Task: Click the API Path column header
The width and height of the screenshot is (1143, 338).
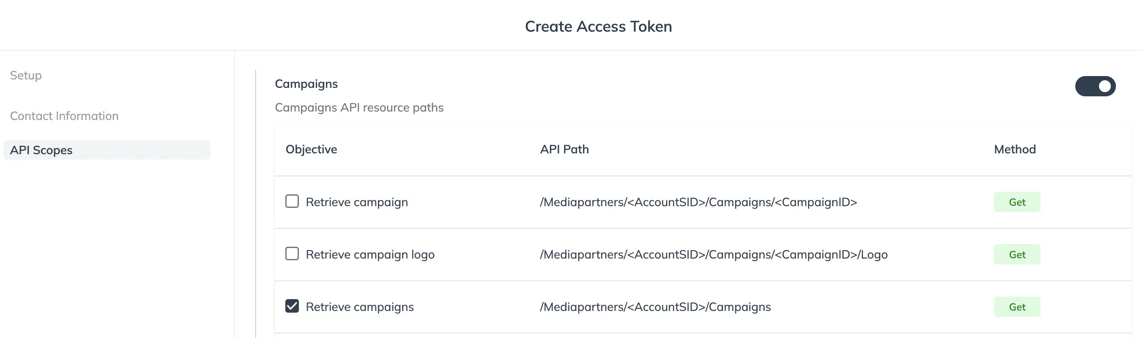Action: pyautogui.click(x=563, y=149)
